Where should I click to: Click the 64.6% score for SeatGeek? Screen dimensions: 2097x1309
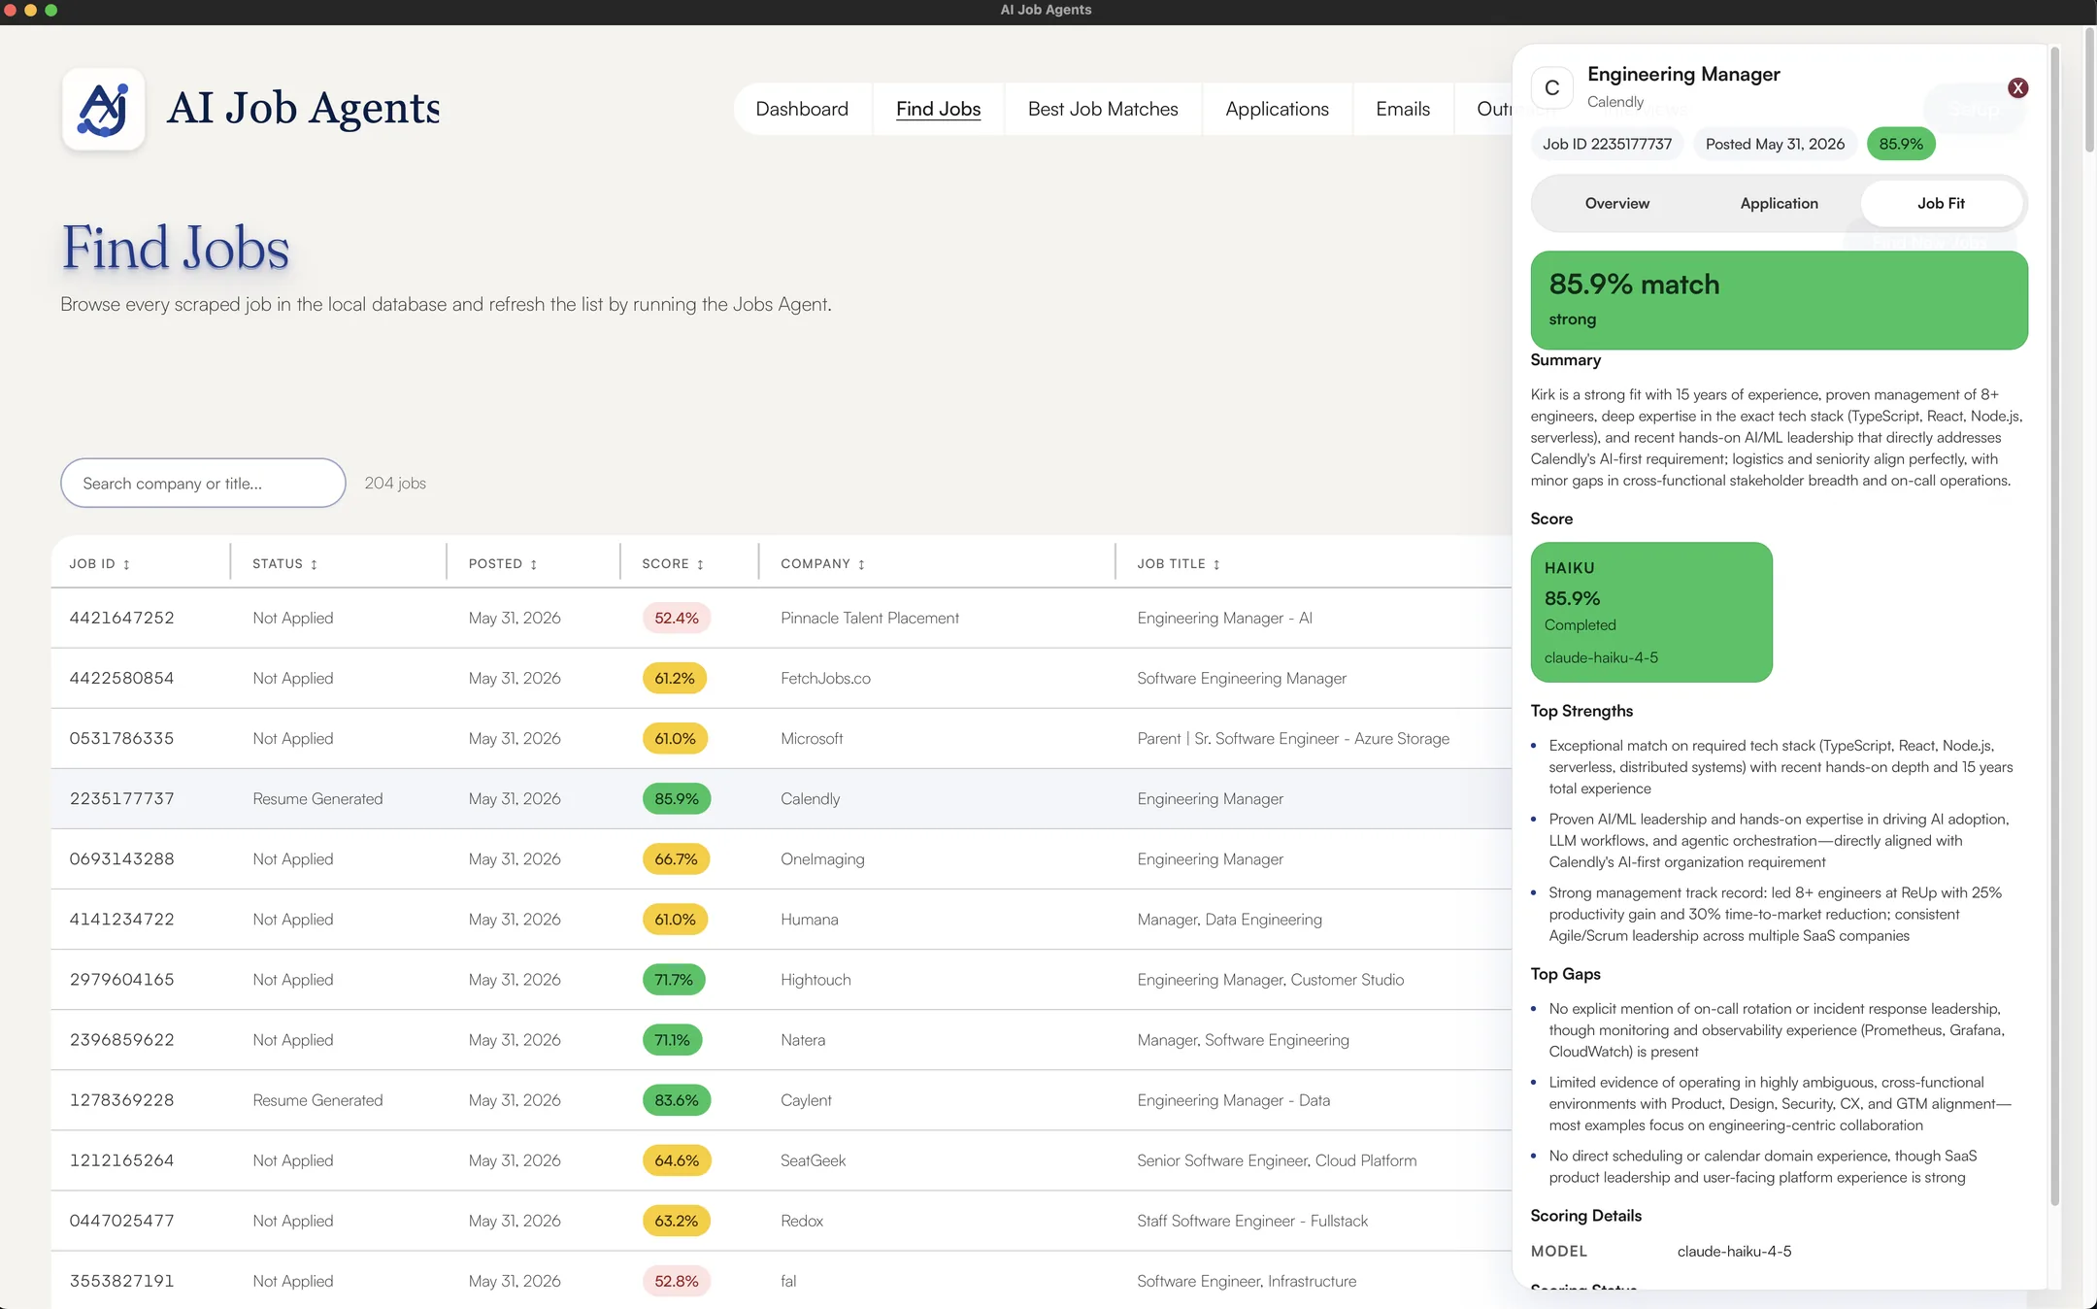pyautogui.click(x=677, y=1160)
